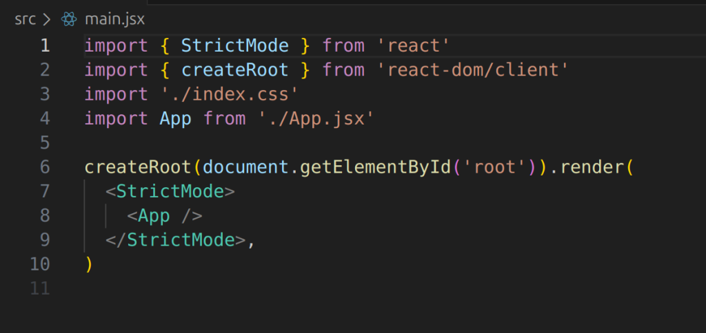Screen dimensions: 706x333
Task: Click the React icon beside main.jsx
Action: click(68, 19)
